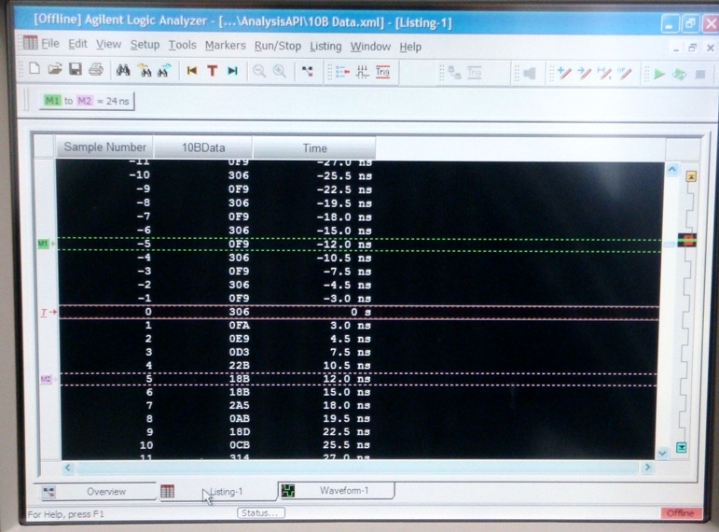Click the New file icon

(35, 69)
